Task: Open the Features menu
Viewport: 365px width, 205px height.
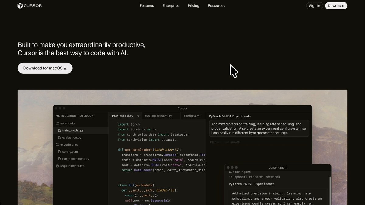Action: [147, 5]
